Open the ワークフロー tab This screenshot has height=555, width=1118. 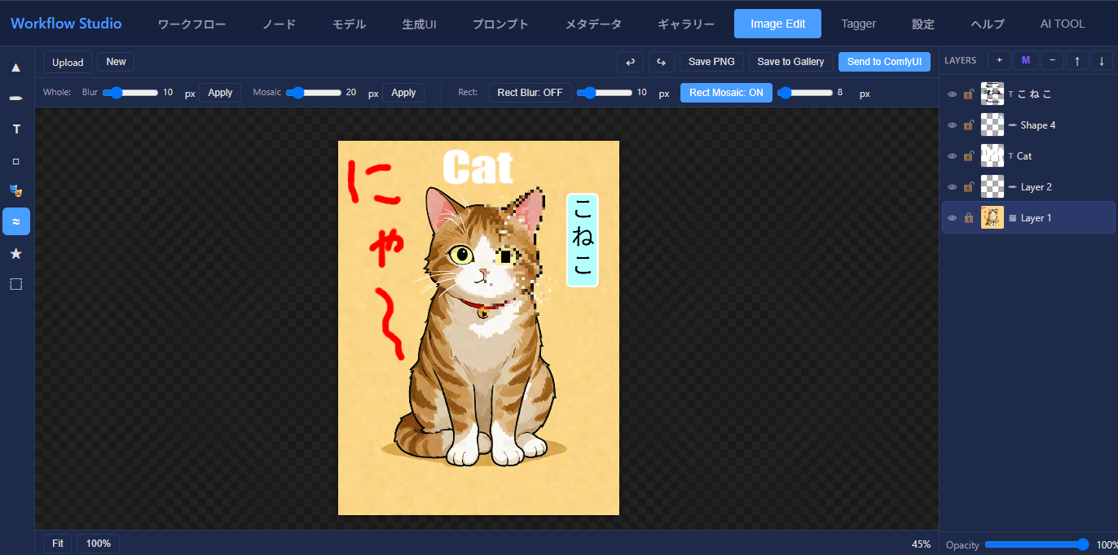[191, 24]
